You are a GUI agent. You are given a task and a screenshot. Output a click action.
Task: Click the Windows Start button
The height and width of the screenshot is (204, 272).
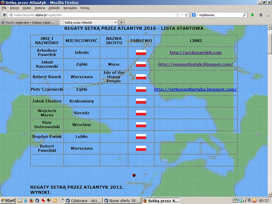click(x=8, y=201)
